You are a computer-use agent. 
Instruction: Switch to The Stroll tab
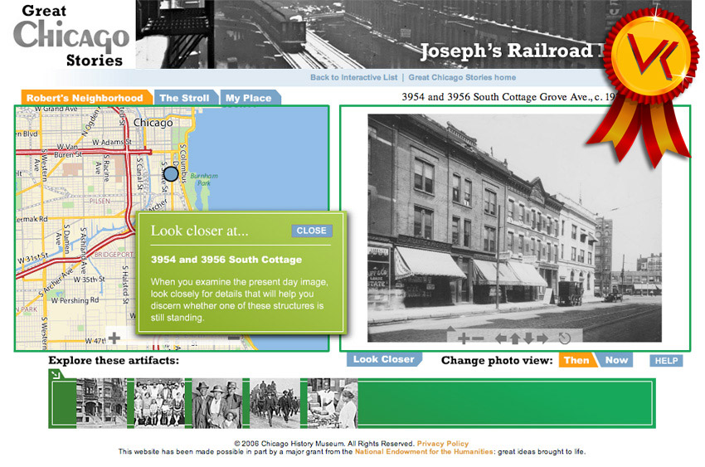[185, 98]
